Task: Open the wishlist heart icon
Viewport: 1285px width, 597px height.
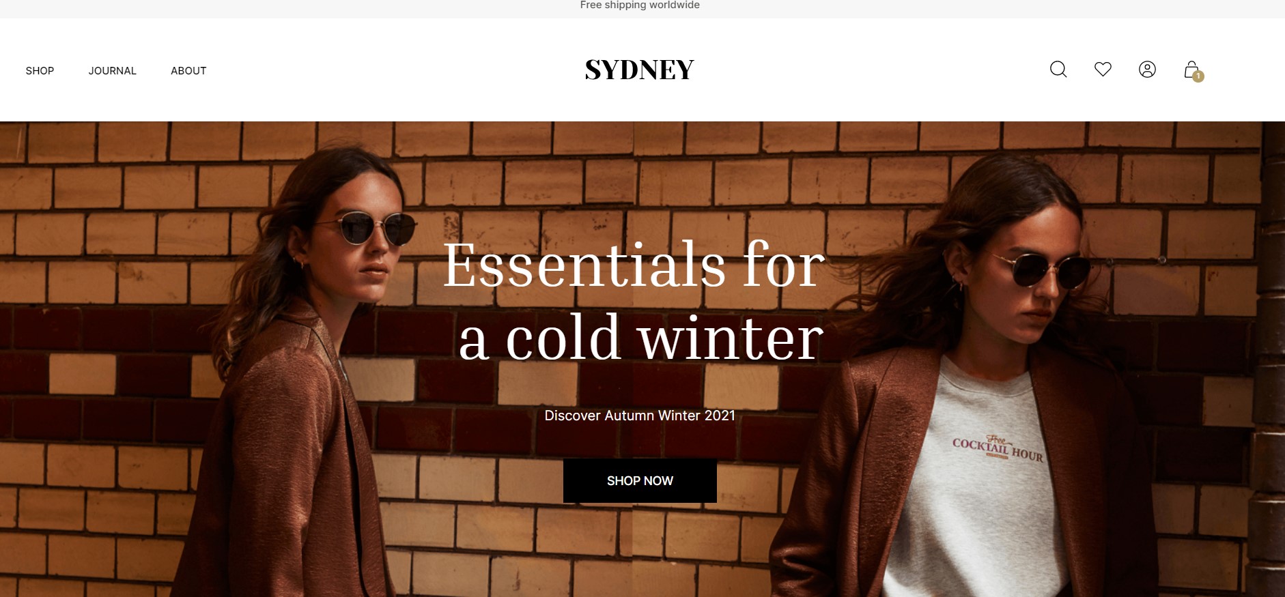Action: click(1103, 69)
